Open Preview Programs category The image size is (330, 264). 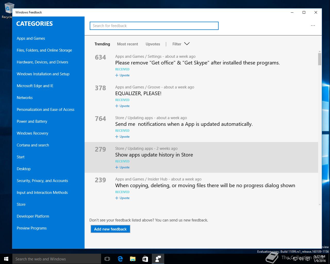[x=31, y=228]
